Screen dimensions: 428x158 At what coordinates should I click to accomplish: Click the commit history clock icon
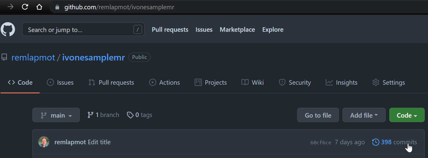pyautogui.click(x=376, y=142)
